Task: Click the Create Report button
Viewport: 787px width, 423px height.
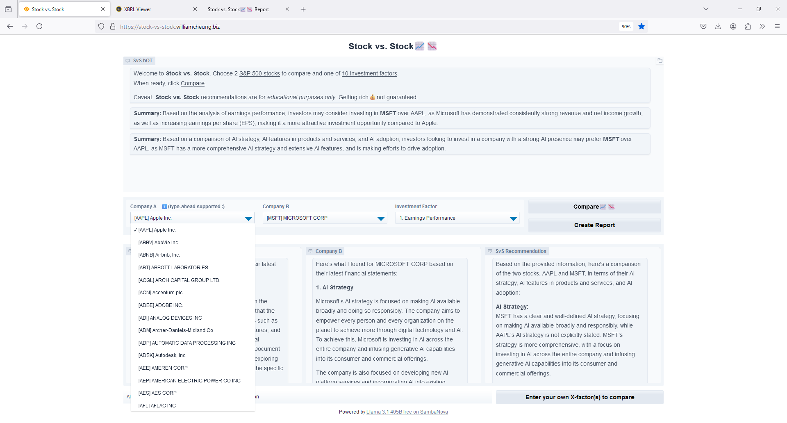Action: pos(594,225)
